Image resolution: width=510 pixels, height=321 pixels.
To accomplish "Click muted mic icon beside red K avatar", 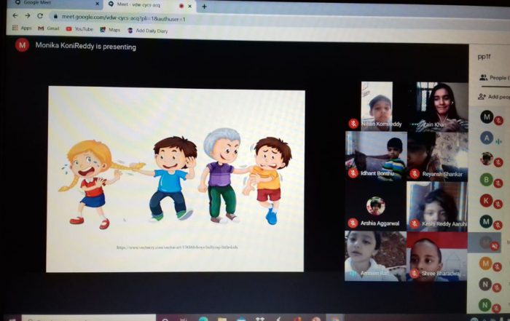I will (x=498, y=205).
